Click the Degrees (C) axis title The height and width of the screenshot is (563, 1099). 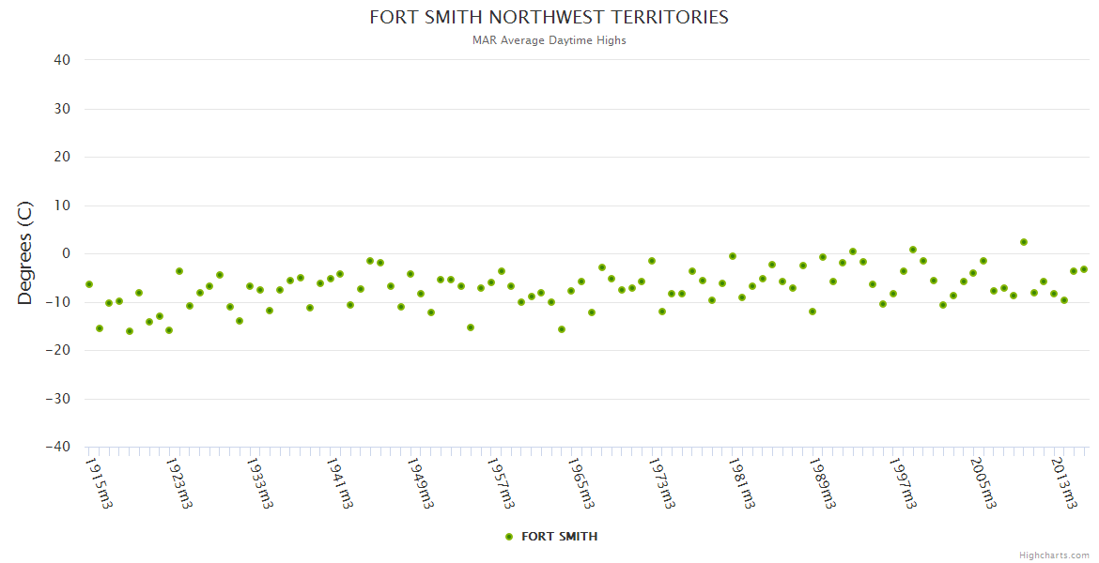click(25, 252)
